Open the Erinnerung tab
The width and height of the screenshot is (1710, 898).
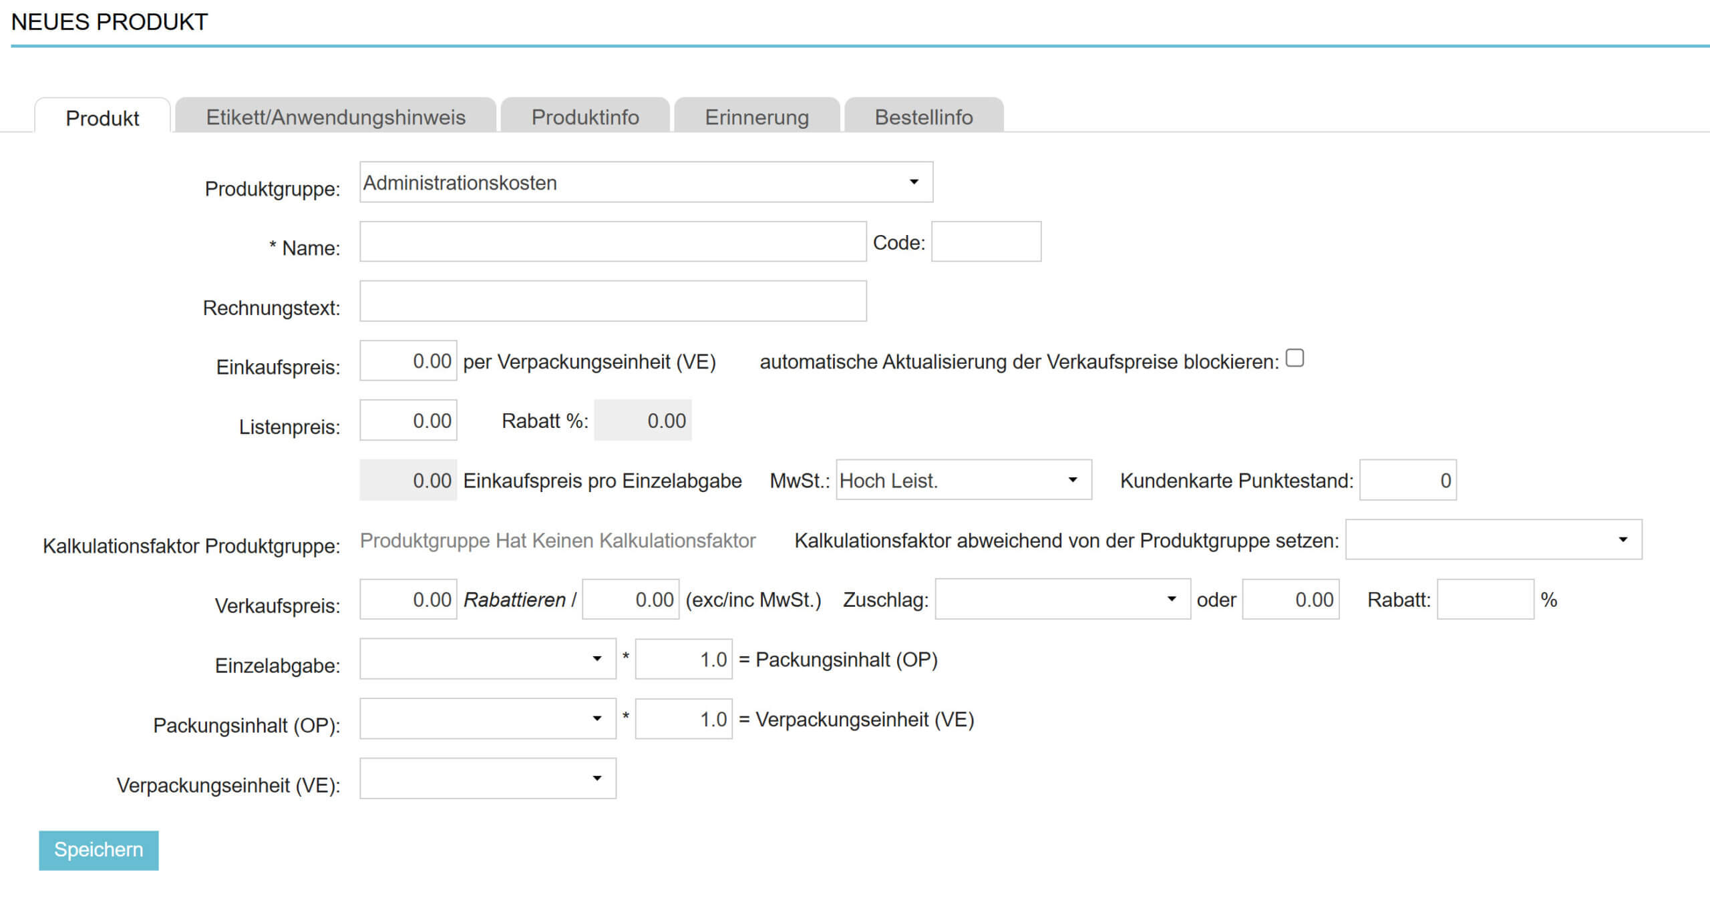pos(756,117)
